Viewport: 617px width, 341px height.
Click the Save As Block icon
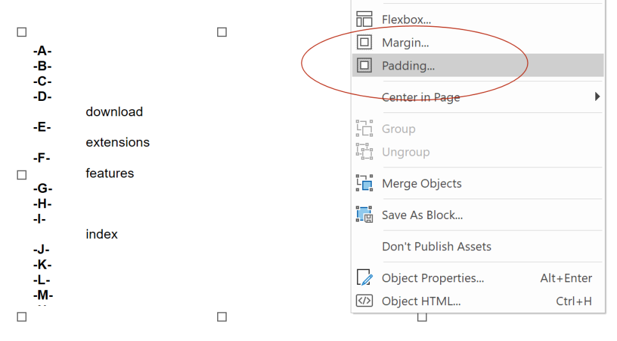point(364,215)
